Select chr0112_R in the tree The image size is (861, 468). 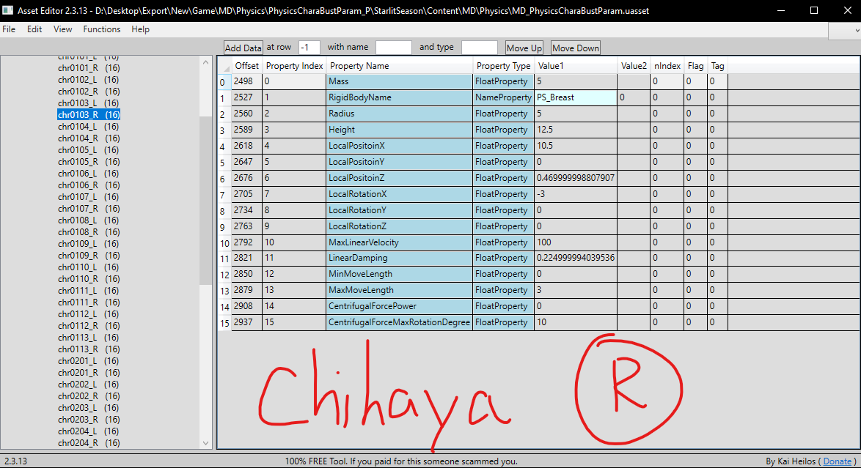coord(89,325)
